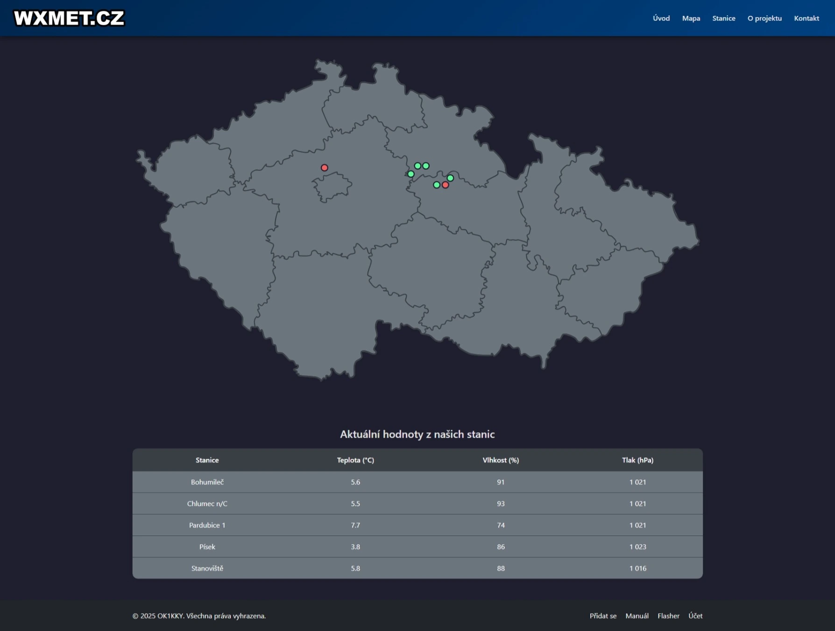This screenshot has width=835, height=631.
Task: Switch to the Stanice page
Action: [724, 18]
